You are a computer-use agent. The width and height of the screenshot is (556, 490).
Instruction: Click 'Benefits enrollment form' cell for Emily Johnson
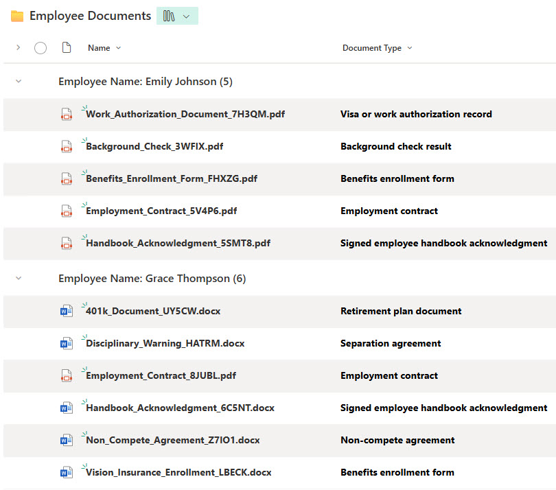pyautogui.click(x=397, y=178)
